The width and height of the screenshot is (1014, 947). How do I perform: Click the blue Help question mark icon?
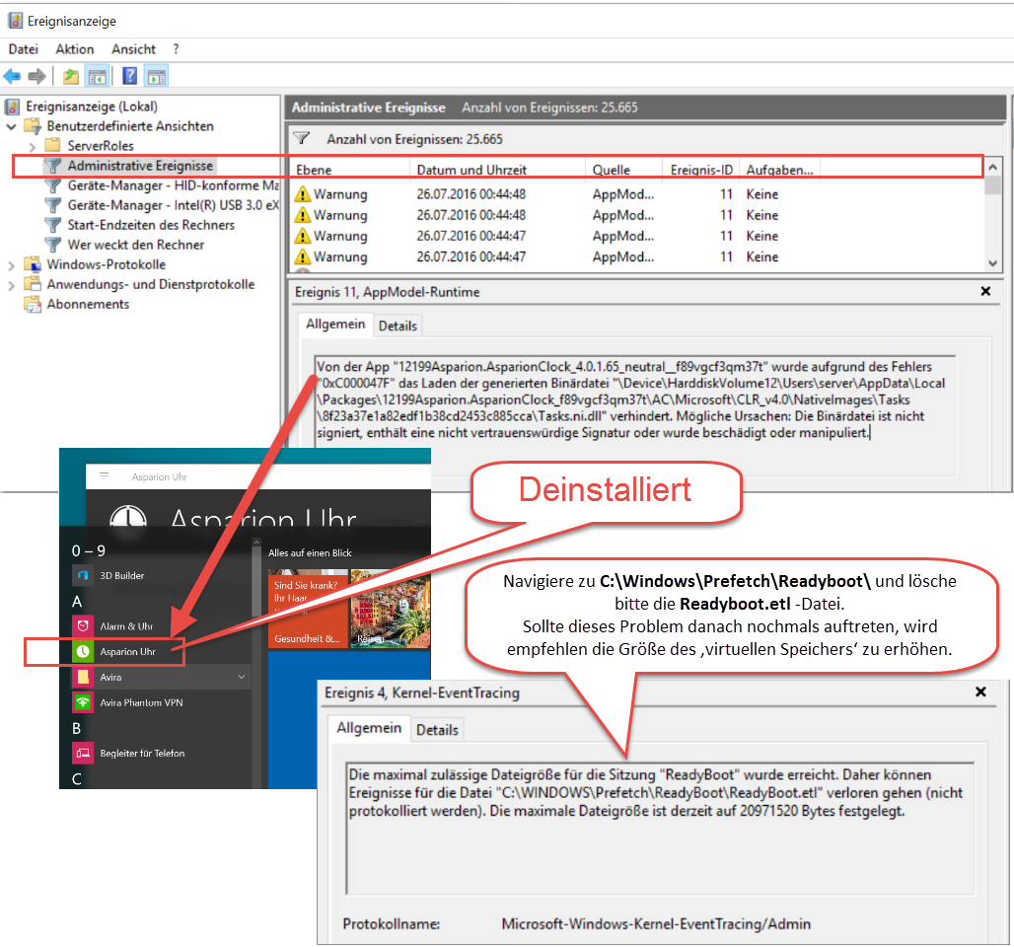click(129, 76)
